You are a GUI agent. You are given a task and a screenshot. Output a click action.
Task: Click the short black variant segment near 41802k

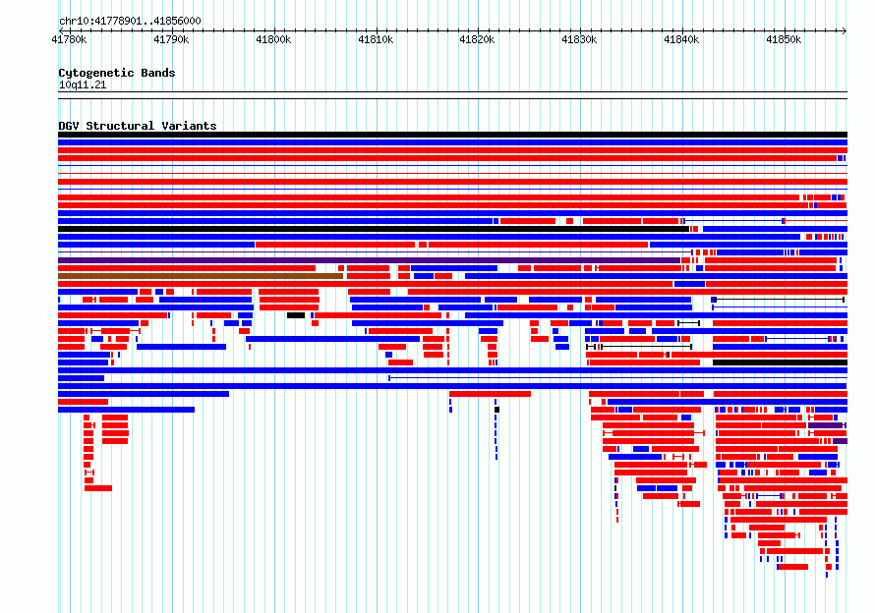[296, 315]
